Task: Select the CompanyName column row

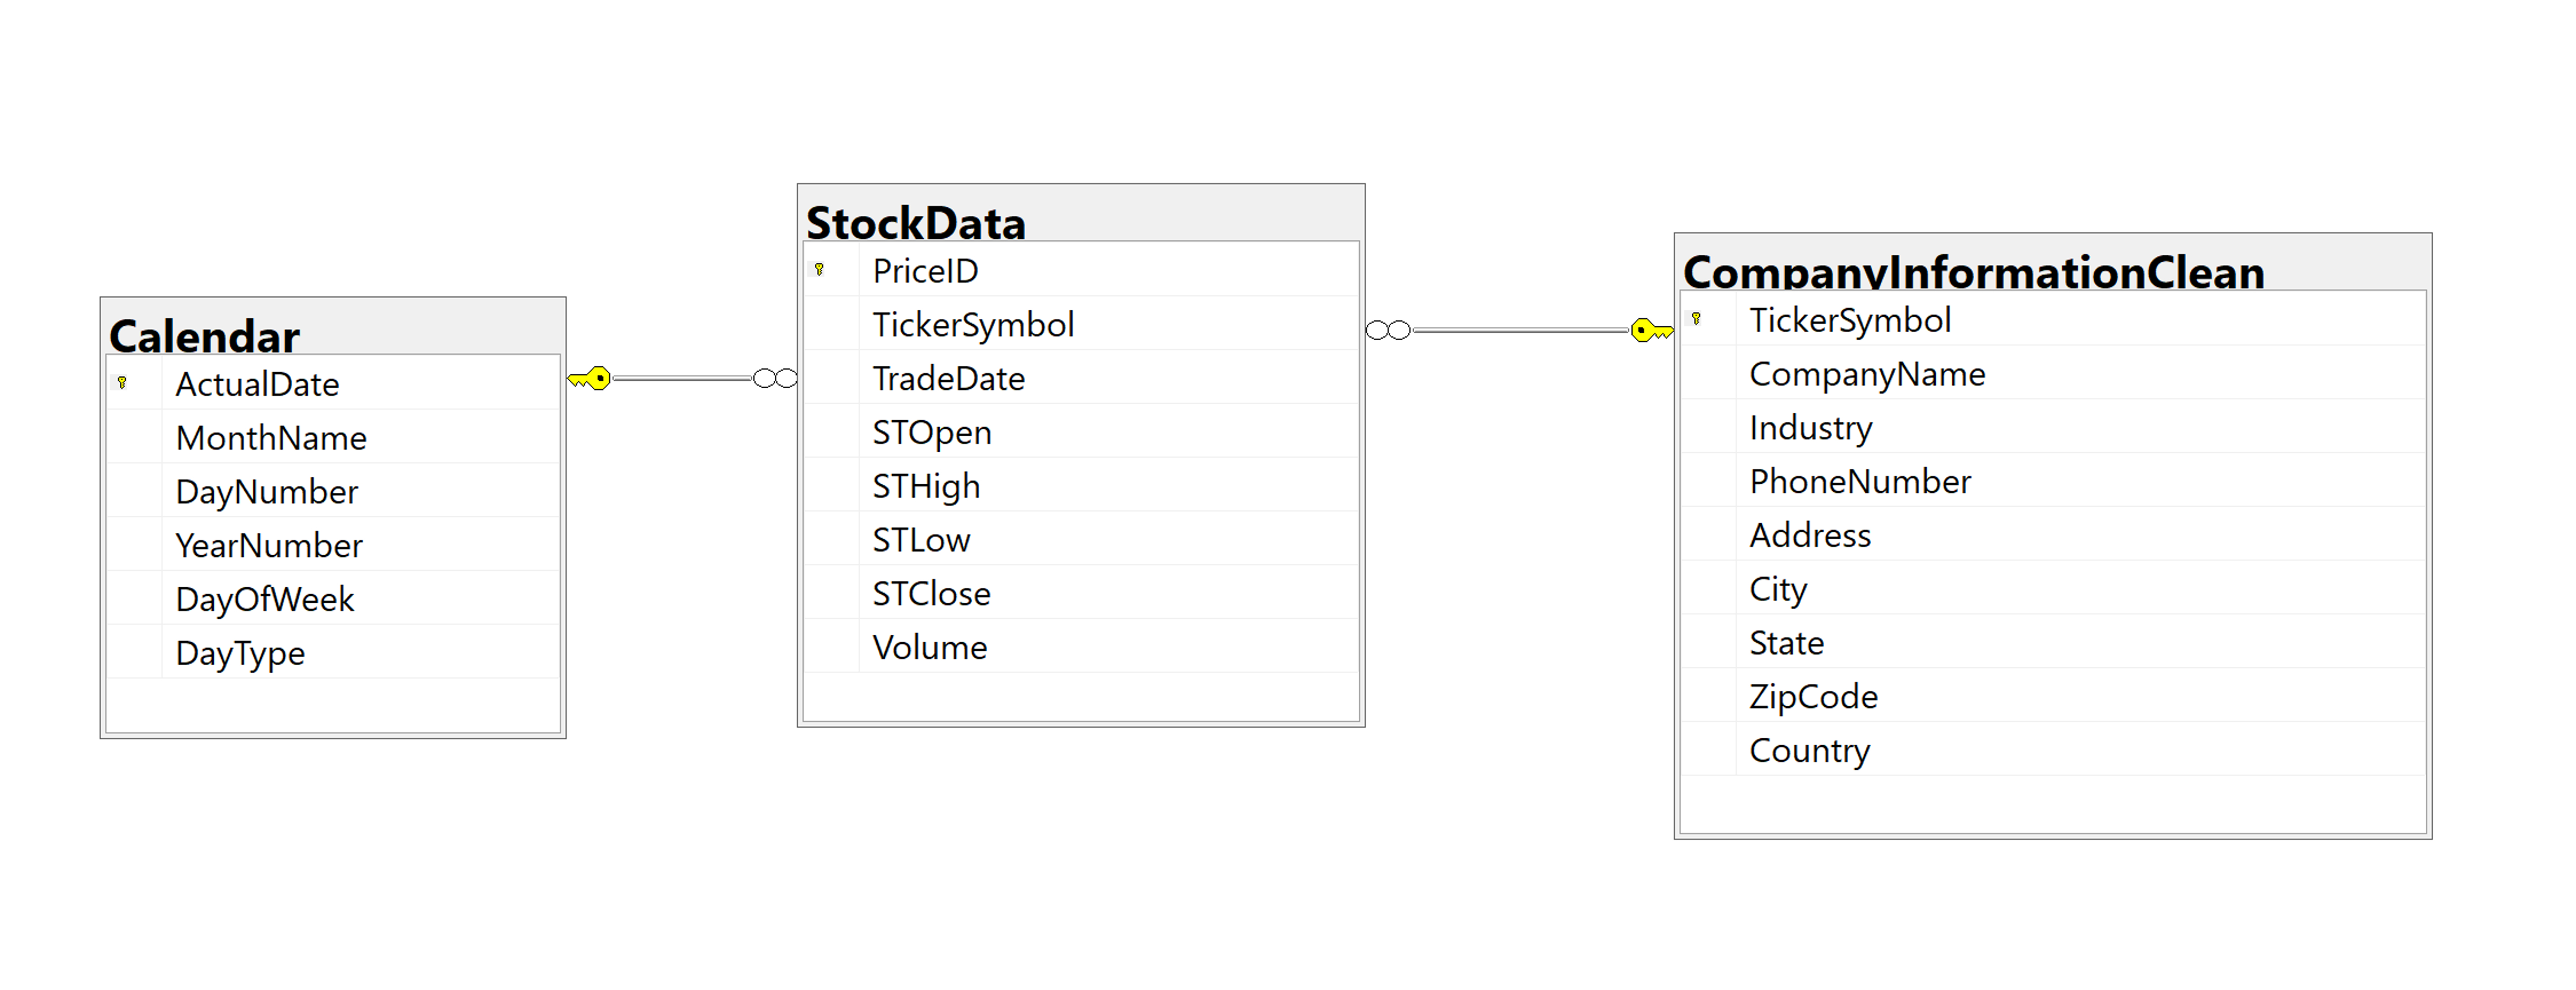Action: pyautogui.click(x=1866, y=373)
